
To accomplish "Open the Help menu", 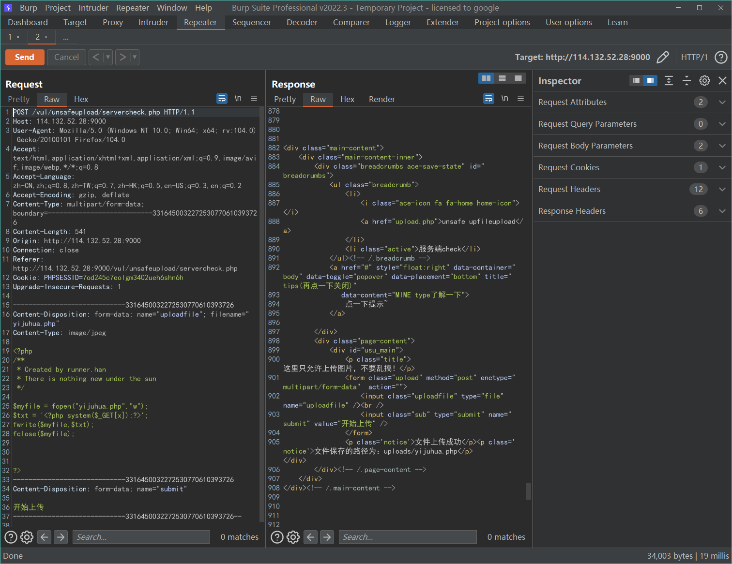I will click(203, 8).
